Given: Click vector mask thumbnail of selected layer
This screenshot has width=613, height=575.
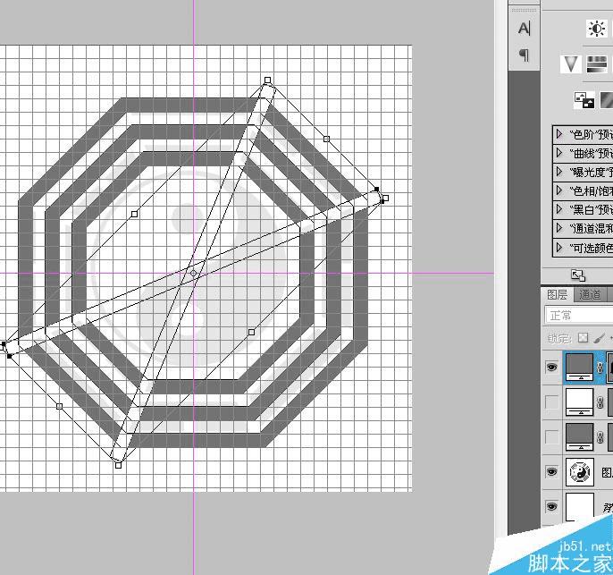Looking at the screenshot, I should [x=609, y=367].
